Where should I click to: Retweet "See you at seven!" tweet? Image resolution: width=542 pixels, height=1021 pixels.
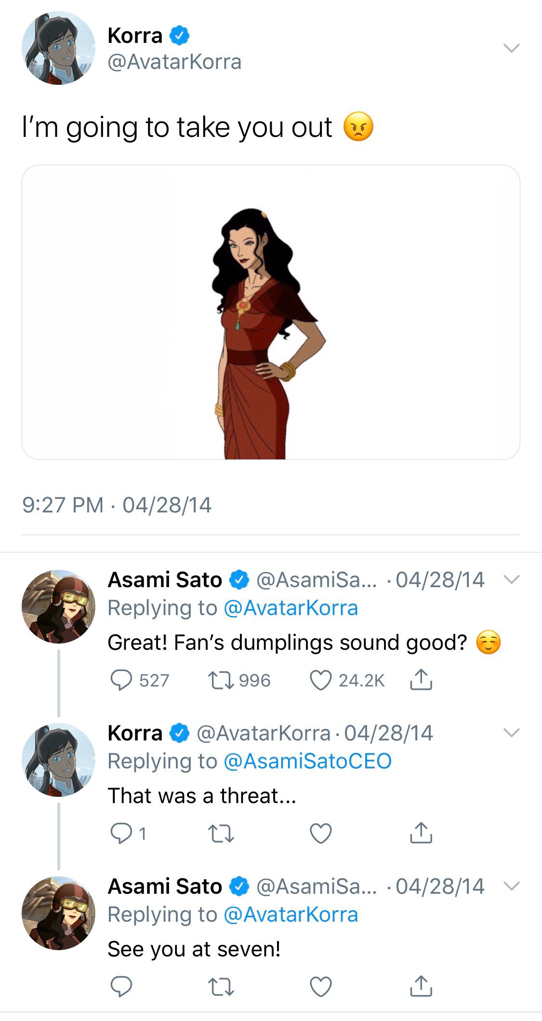pyautogui.click(x=221, y=987)
